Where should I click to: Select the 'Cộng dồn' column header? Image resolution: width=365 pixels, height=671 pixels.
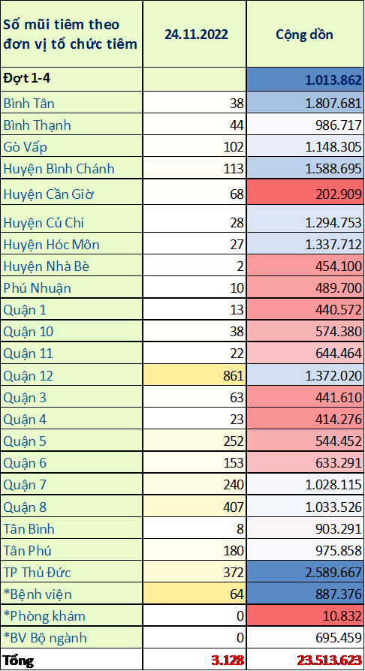(305, 35)
